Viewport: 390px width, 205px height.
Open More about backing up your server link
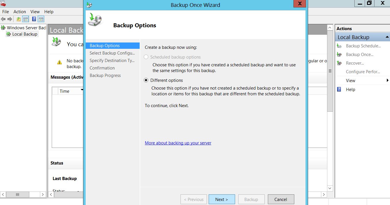point(178,143)
